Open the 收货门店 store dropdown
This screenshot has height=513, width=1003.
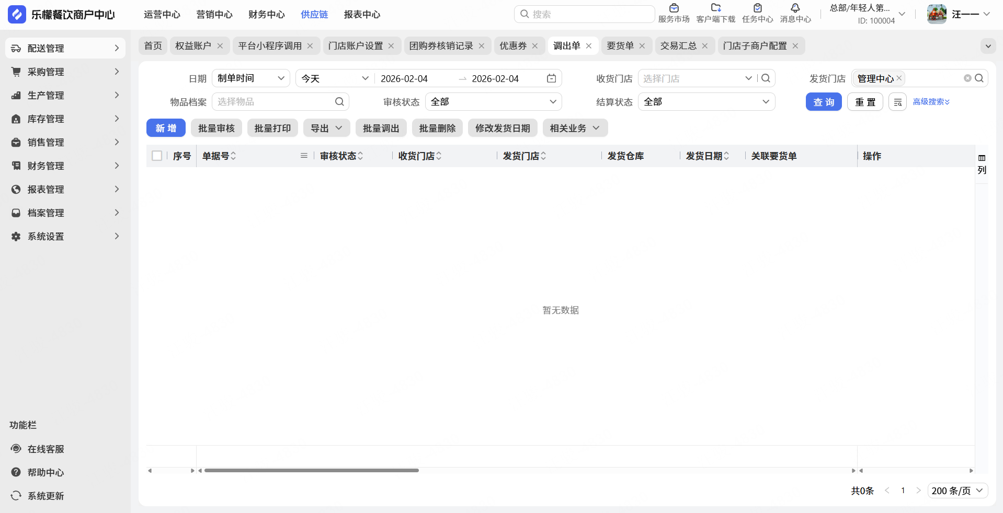(x=749, y=78)
